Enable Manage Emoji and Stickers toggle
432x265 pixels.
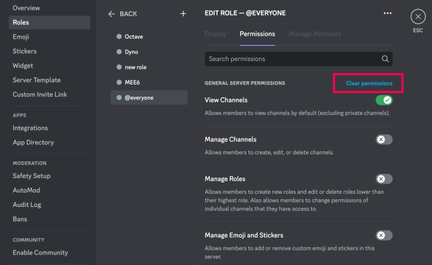[x=384, y=235]
